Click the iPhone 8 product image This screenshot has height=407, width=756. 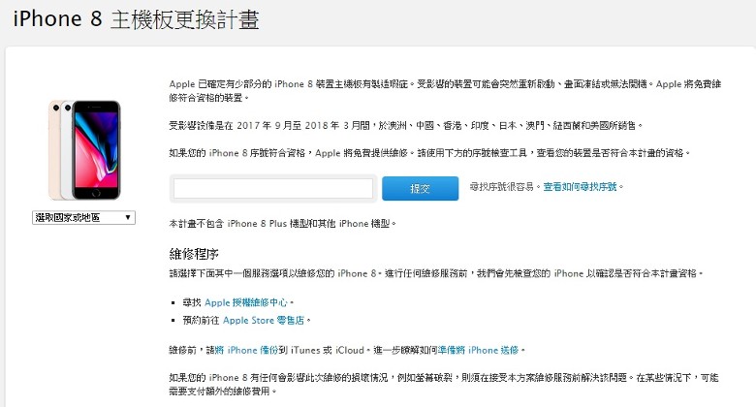coord(84,150)
